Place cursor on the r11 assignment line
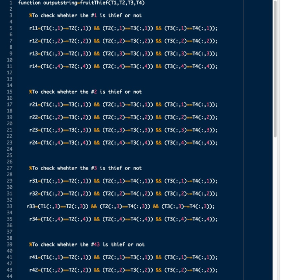Image resolution: width=285 pixels, height=280 pixels. pyautogui.click(x=123, y=28)
